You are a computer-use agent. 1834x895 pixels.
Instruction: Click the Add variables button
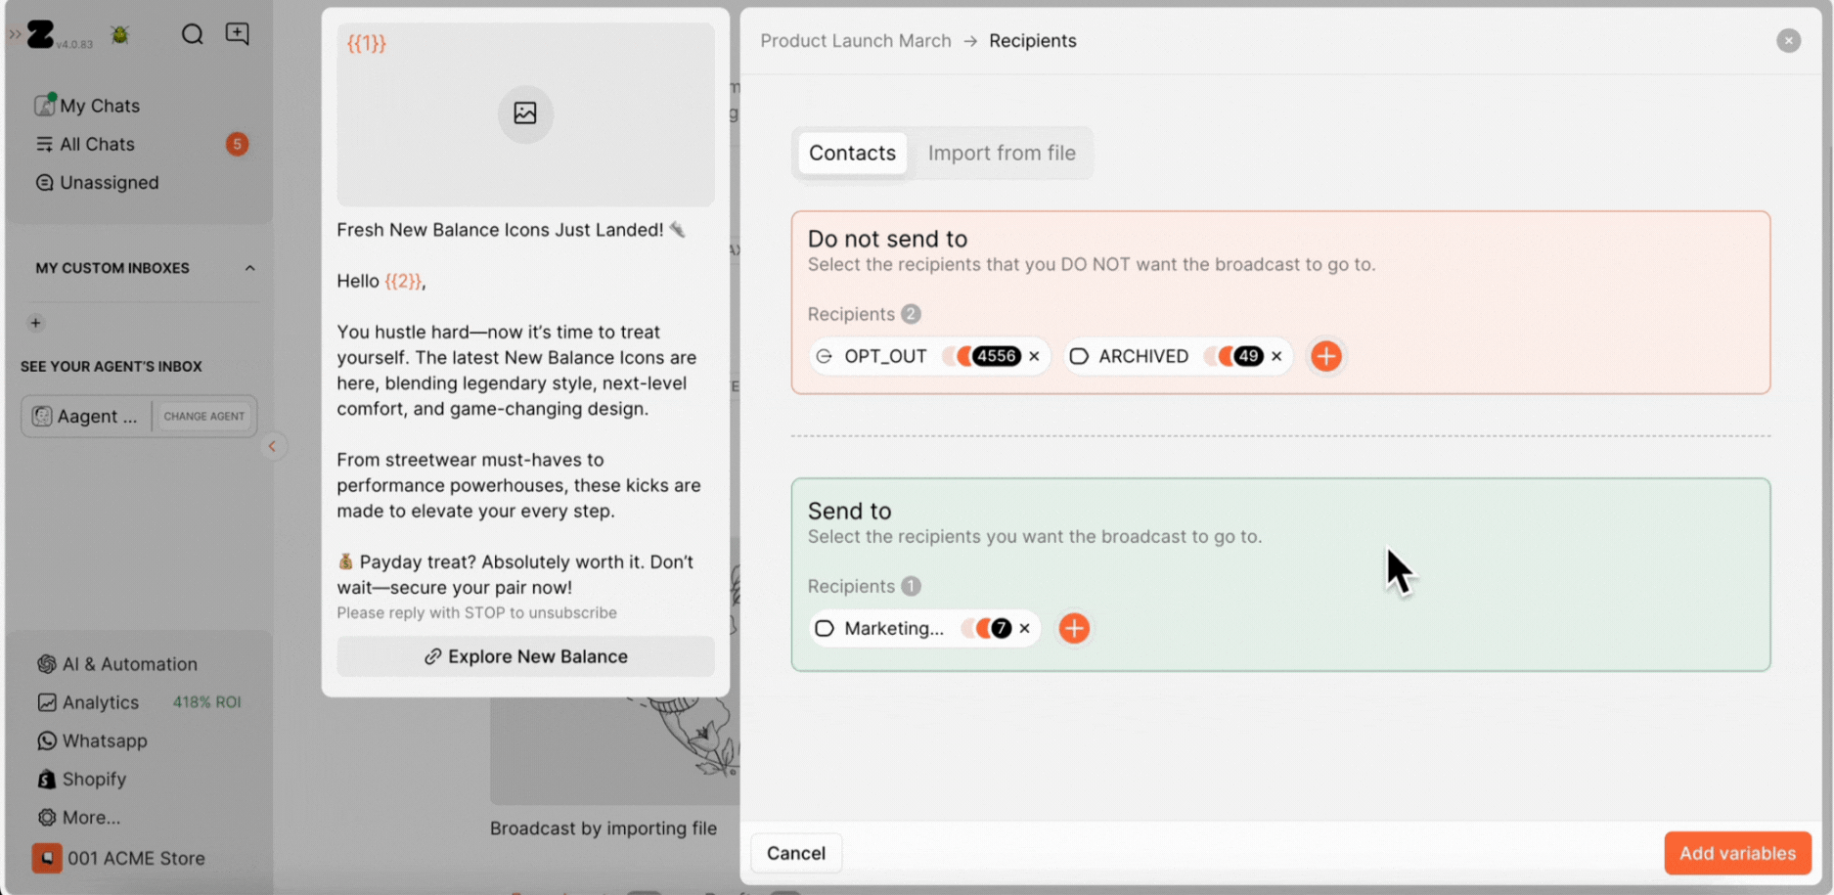click(1737, 853)
